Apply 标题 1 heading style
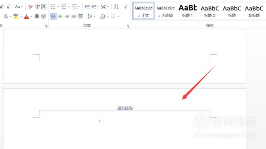This screenshot has width=266, height=149. click(x=187, y=11)
